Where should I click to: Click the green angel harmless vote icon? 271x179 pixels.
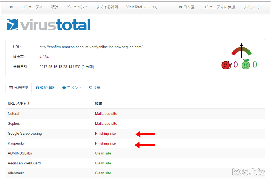pyautogui.click(x=246, y=64)
